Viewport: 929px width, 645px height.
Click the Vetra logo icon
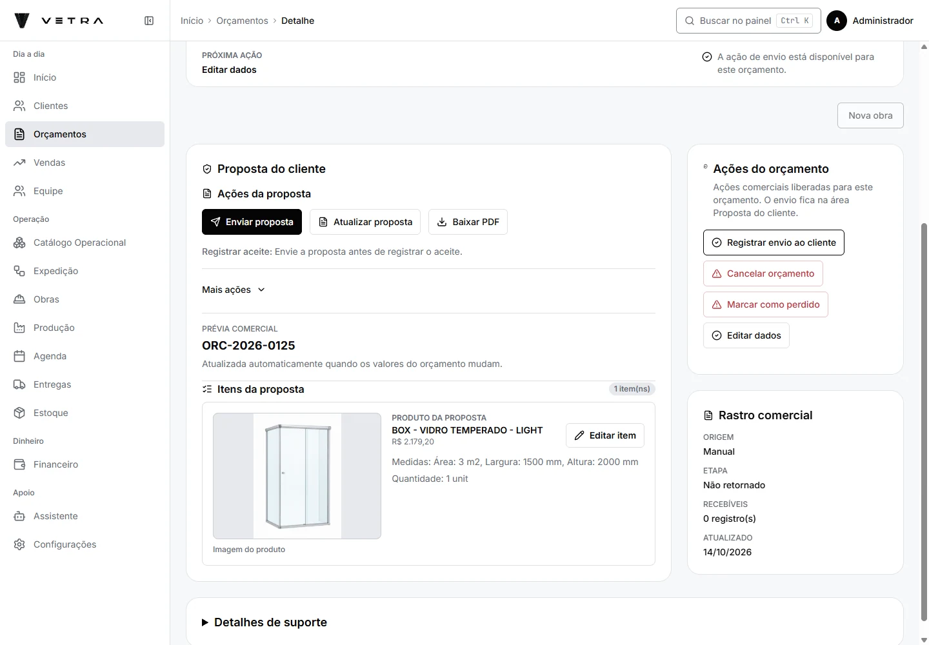point(22,21)
